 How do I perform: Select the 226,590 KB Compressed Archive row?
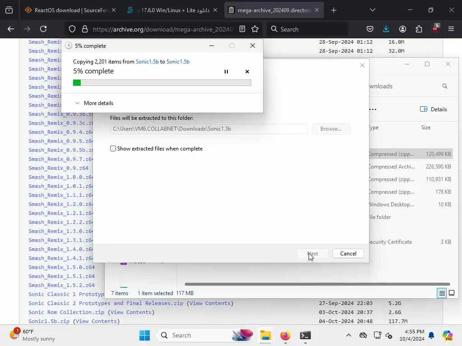click(411, 167)
